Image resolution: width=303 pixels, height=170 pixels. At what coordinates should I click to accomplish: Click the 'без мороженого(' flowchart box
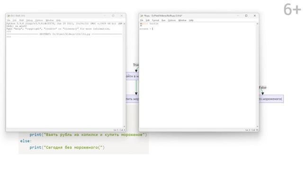[x=271, y=99]
